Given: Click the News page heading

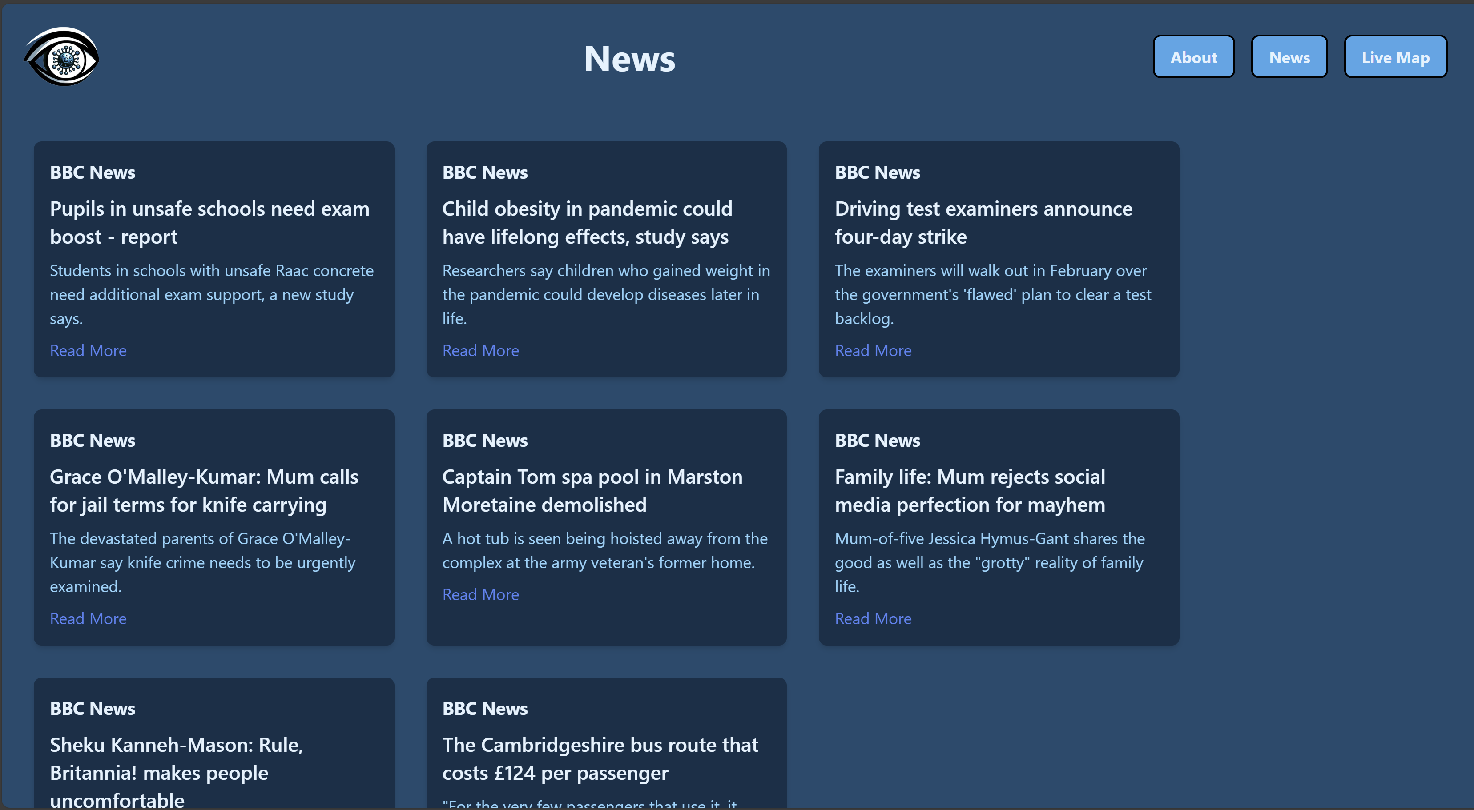Looking at the screenshot, I should [x=629, y=58].
